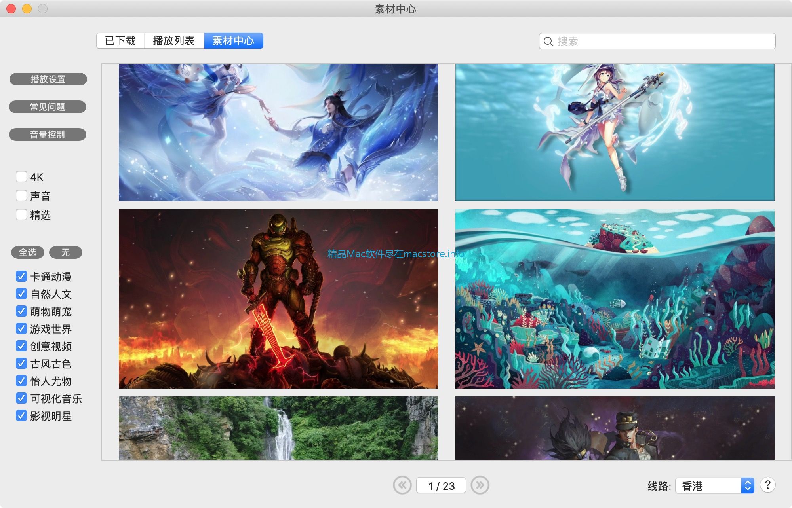Open the illustrated coral reef wallpaper
Screen dimensions: 792x508
[615, 299]
